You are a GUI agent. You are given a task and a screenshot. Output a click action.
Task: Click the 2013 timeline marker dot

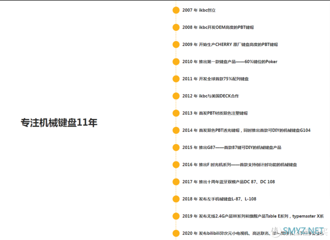tap(176, 113)
